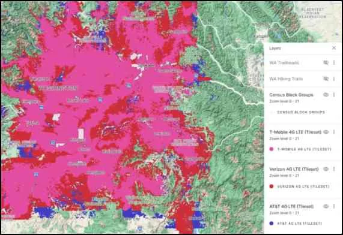The width and height of the screenshot is (343, 235).
Task: Close the Layers panel
Action: pos(334,48)
